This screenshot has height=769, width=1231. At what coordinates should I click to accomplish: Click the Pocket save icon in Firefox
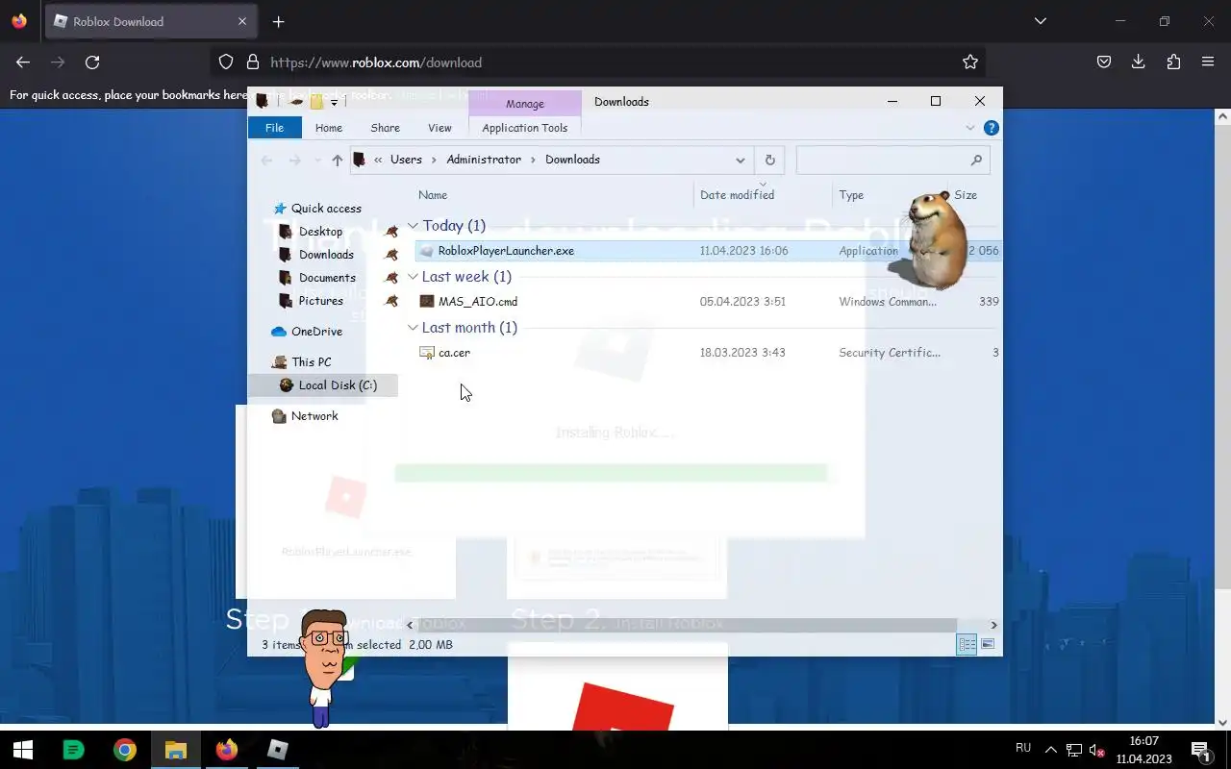[x=1104, y=62]
